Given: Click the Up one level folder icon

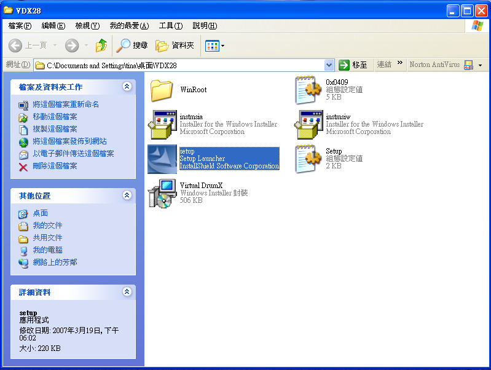Looking at the screenshot, I should (101, 45).
